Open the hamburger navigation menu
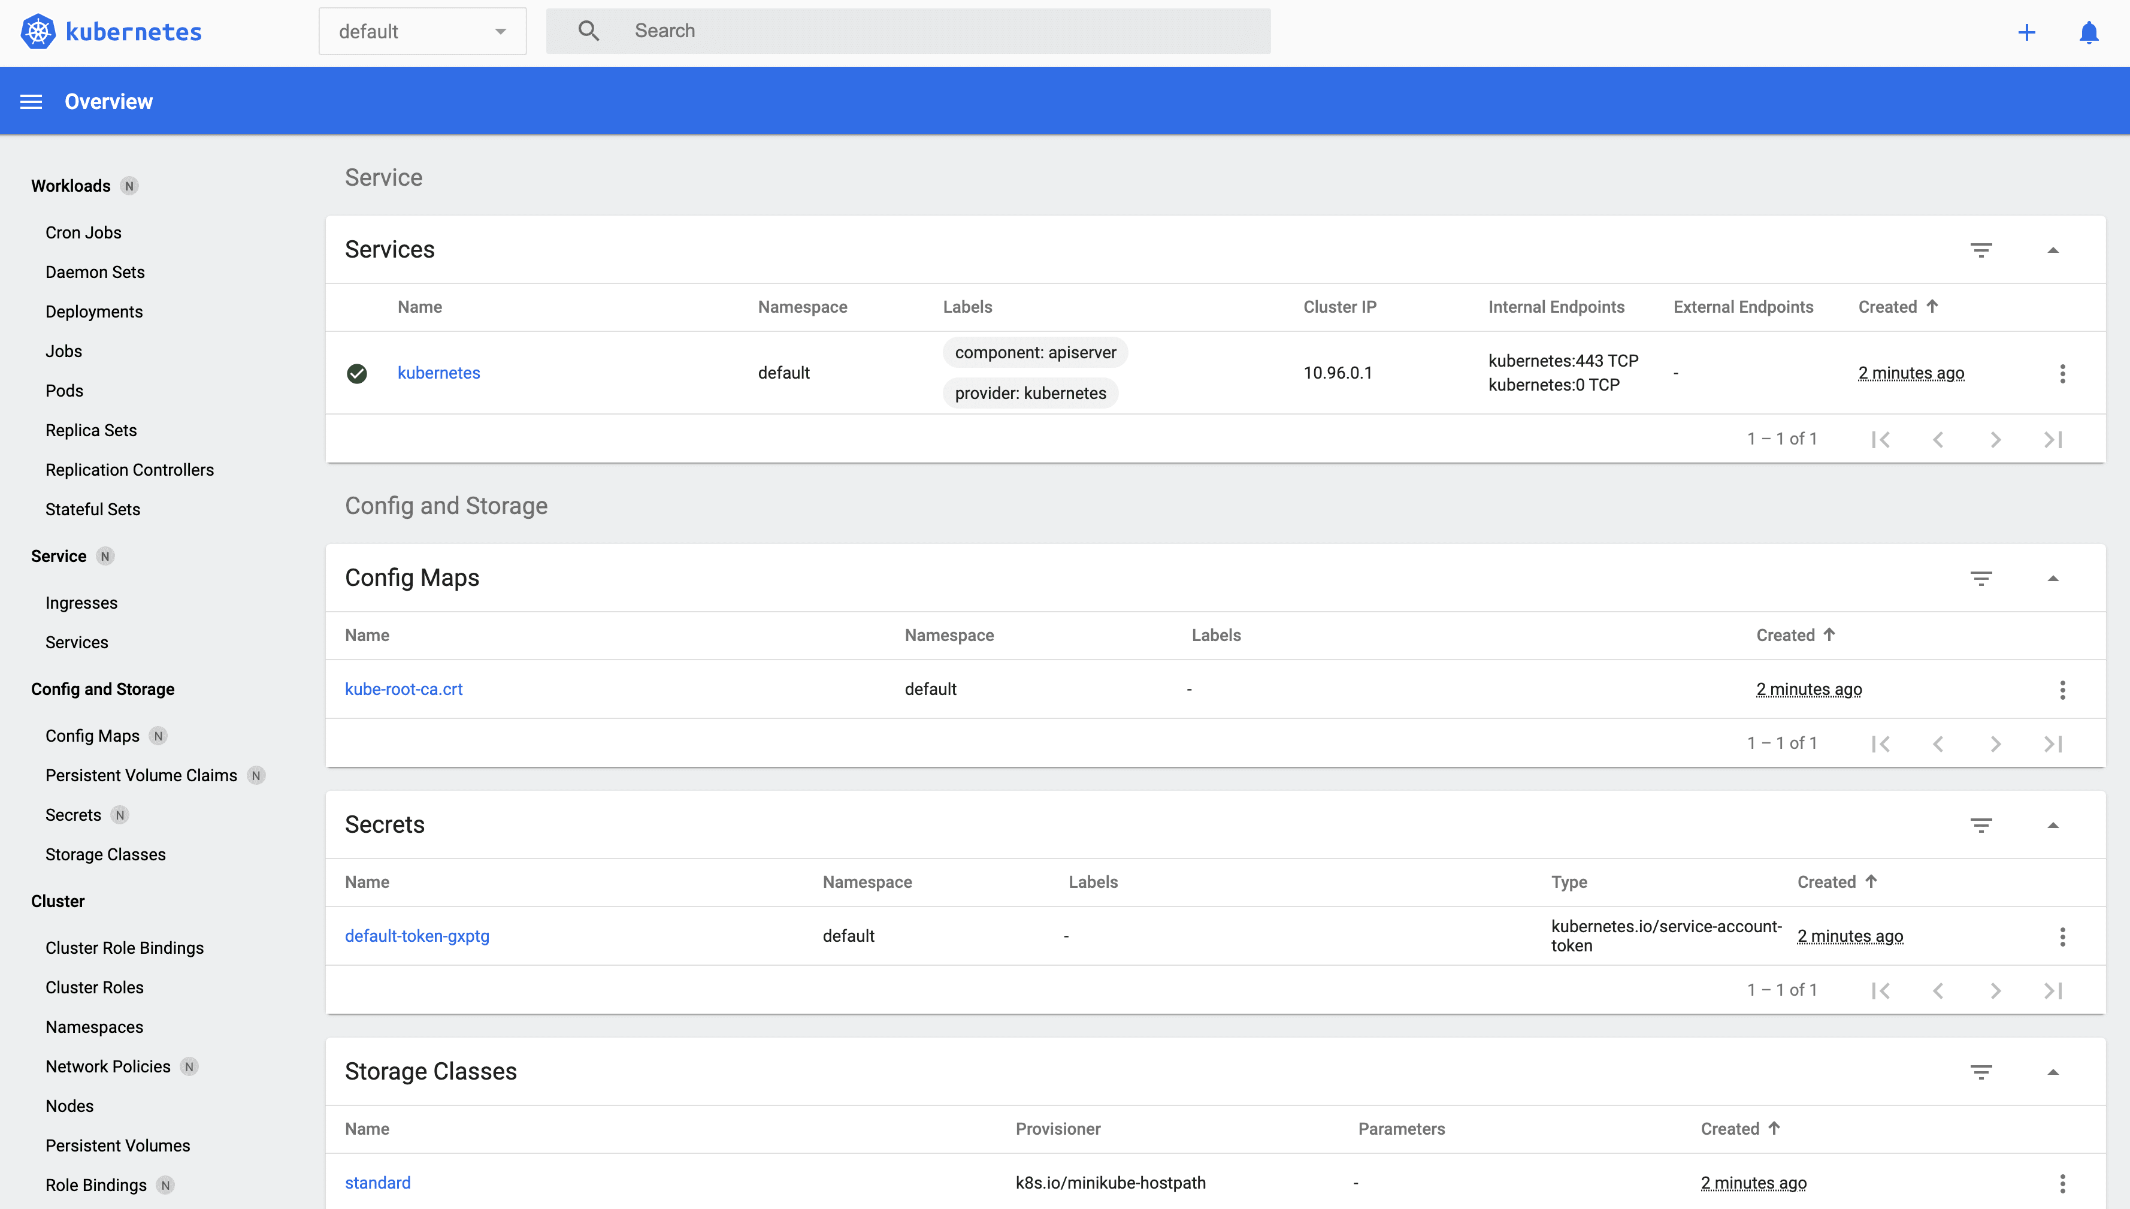The image size is (2130, 1209). pyautogui.click(x=31, y=101)
